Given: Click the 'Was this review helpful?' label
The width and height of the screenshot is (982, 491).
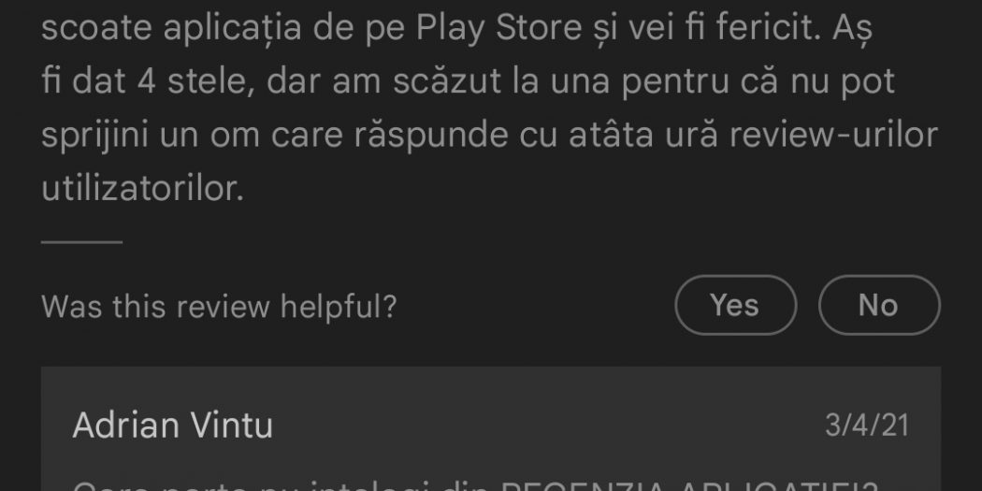Looking at the screenshot, I should click(219, 306).
